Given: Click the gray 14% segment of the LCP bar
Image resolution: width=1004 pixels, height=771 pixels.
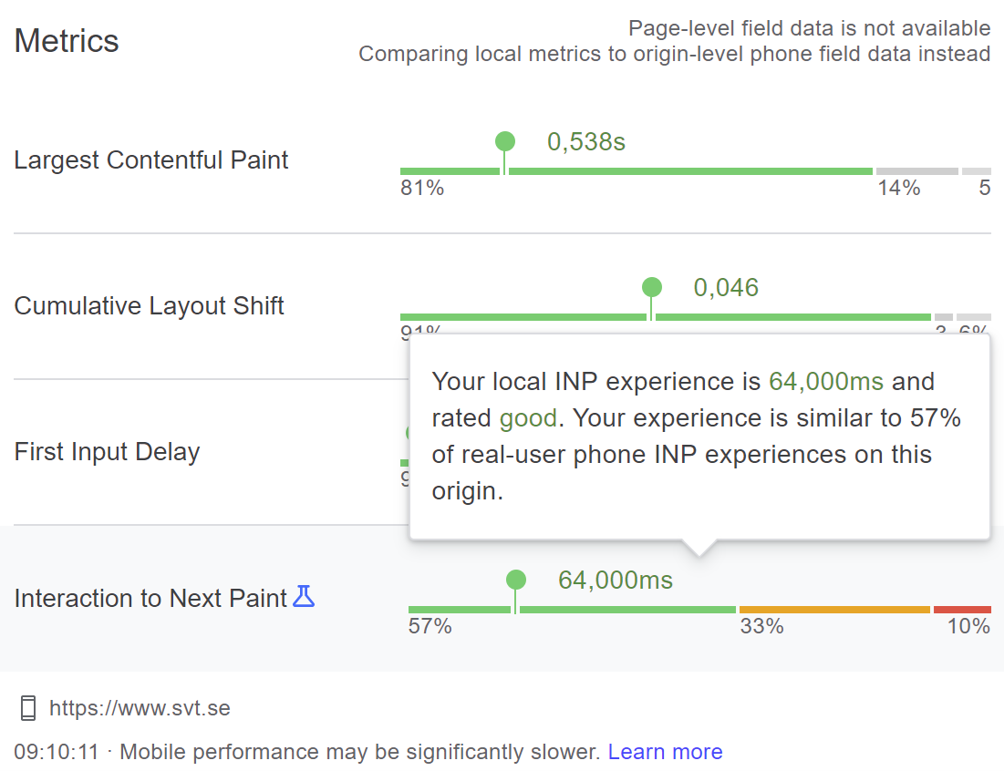Looking at the screenshot, I should pos(916,171).
